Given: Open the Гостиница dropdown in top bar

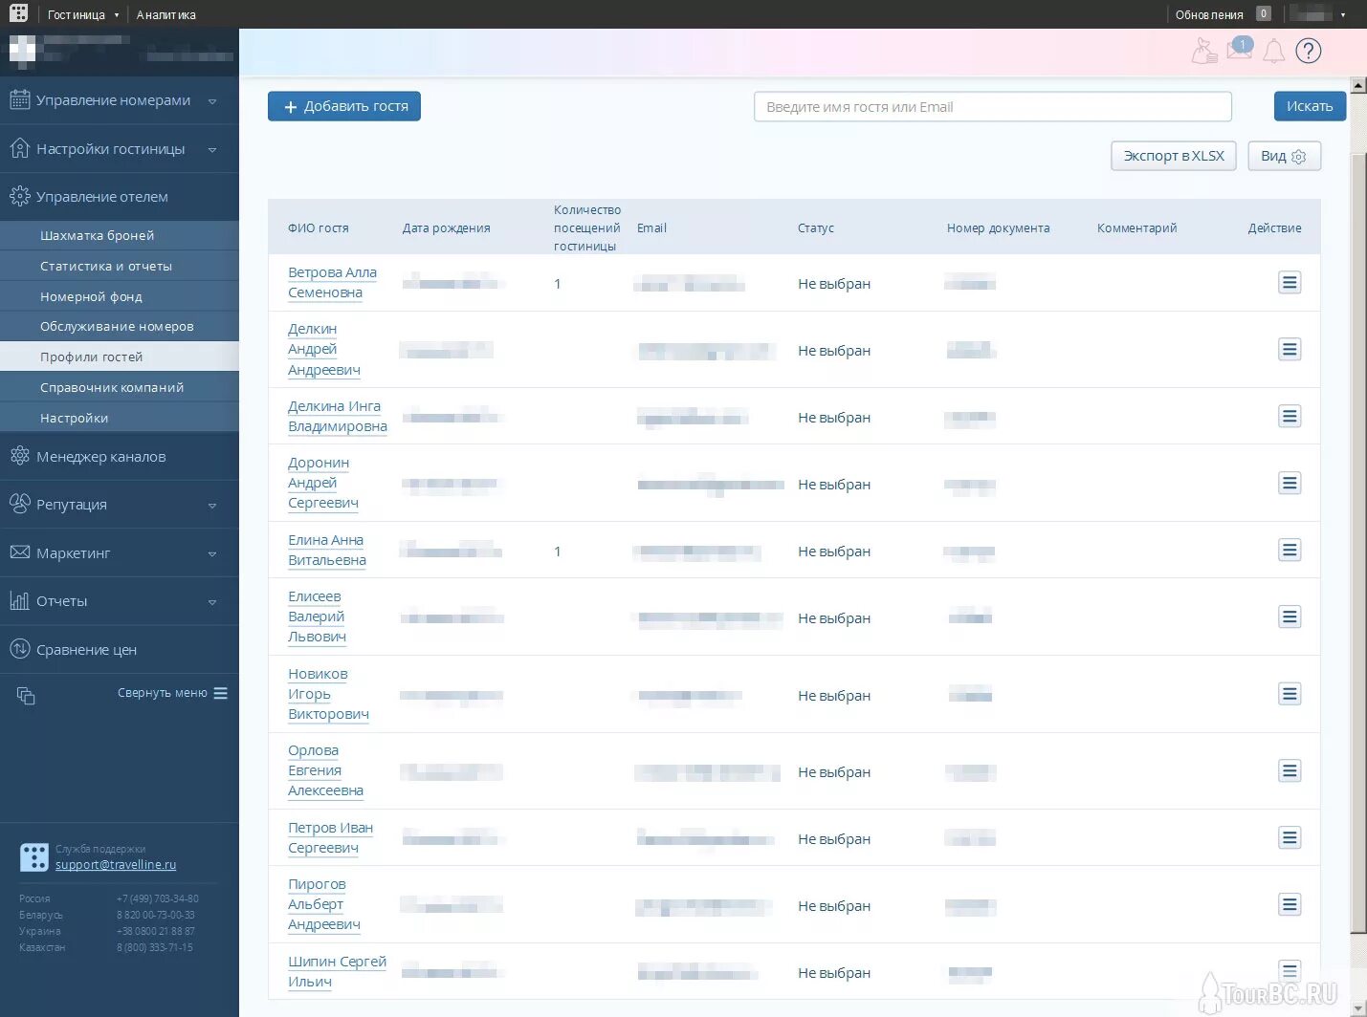Looking at the screenshot, I should (83, 14).
